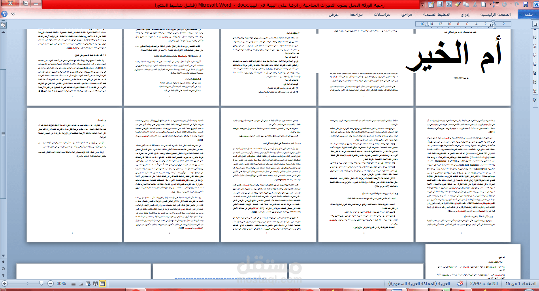This screenshot has height=291, width=539.
Task: Toggle the ruler view button
Action: click(3, 24)
